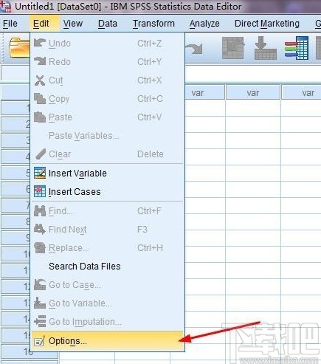
Task: Click the Go to Imputation menu icon
Action: click(40, 321)
